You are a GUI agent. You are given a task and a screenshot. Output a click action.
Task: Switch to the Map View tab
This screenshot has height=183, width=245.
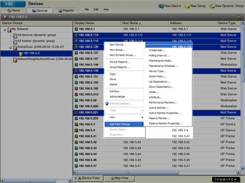[x=119, y=178]
